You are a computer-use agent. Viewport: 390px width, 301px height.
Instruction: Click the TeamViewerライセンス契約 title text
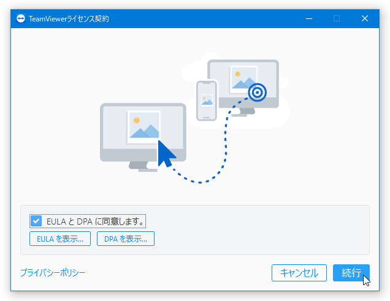click(69, 19)
